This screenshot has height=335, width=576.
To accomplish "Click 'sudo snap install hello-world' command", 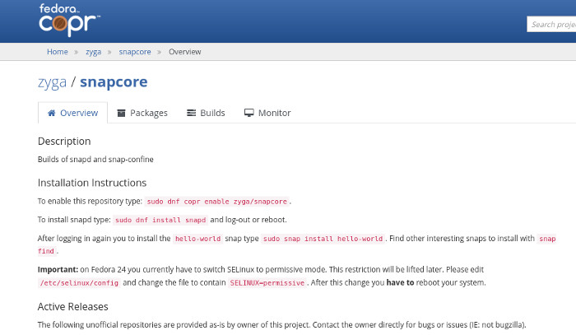I will pyautogui.click(x=323, y=239).
